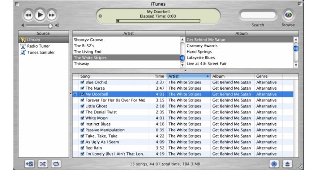Uncheck the Blue Orchid checkbox
Image resolution: width=317 pixels, height=170 pixels.
coord(82,82)
